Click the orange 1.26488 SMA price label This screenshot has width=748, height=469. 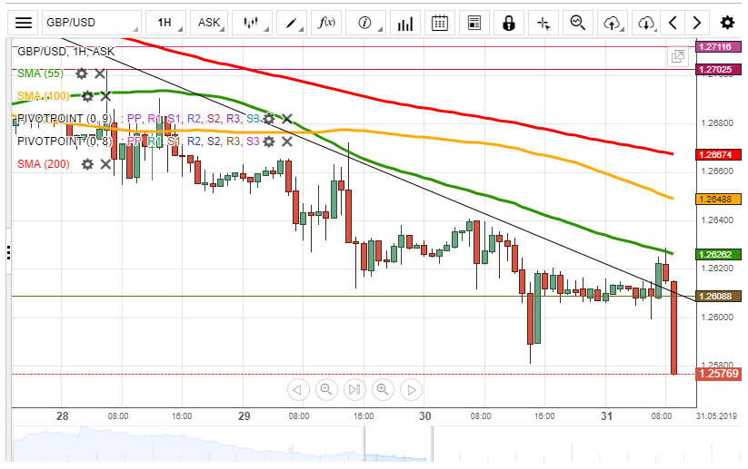point(718,200)
